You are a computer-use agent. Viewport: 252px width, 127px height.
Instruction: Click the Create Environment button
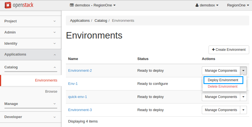click(x=229, y=50)
